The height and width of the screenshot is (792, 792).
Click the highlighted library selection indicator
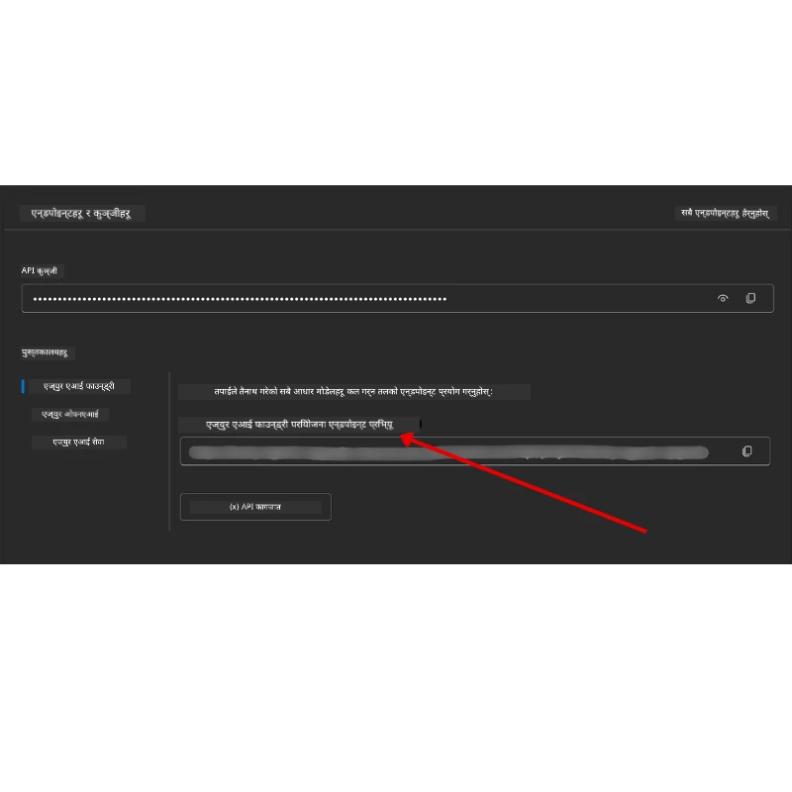pyautogui.click(x=24, y=386)
